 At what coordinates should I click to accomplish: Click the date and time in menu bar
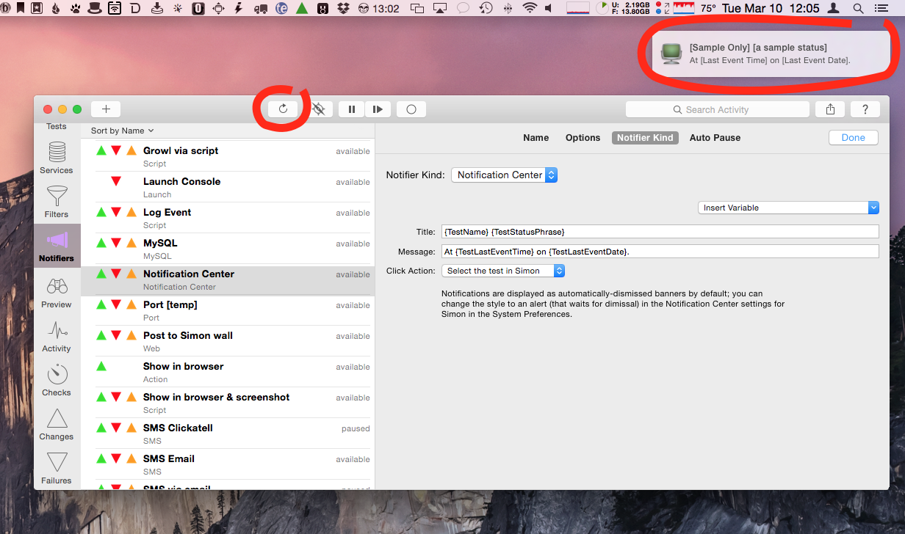(771, 9)
